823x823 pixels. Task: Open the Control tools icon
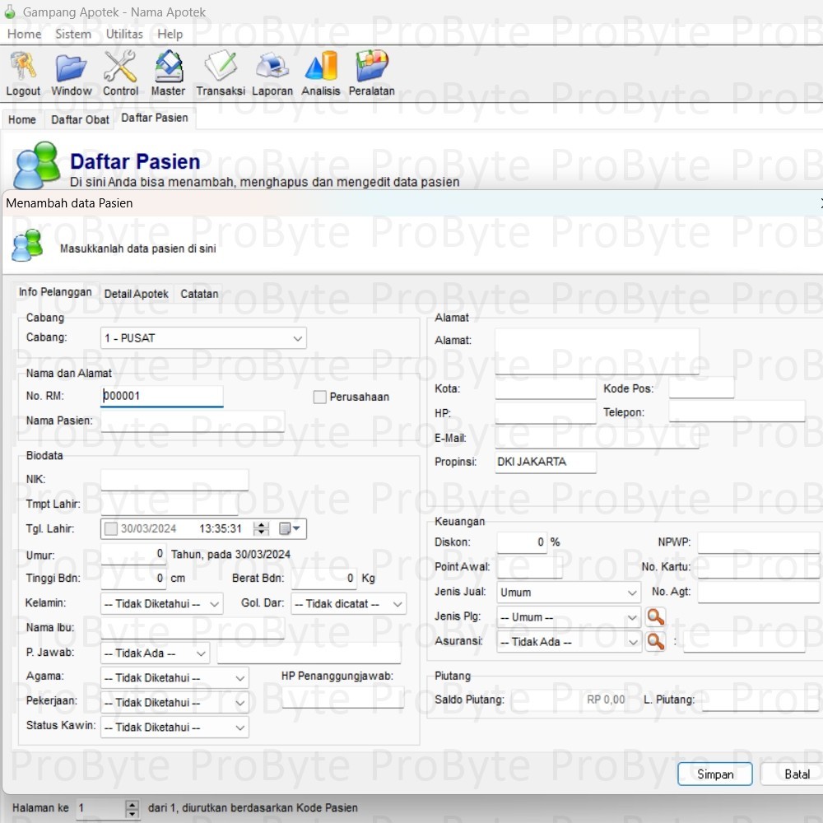click(120, 67)
